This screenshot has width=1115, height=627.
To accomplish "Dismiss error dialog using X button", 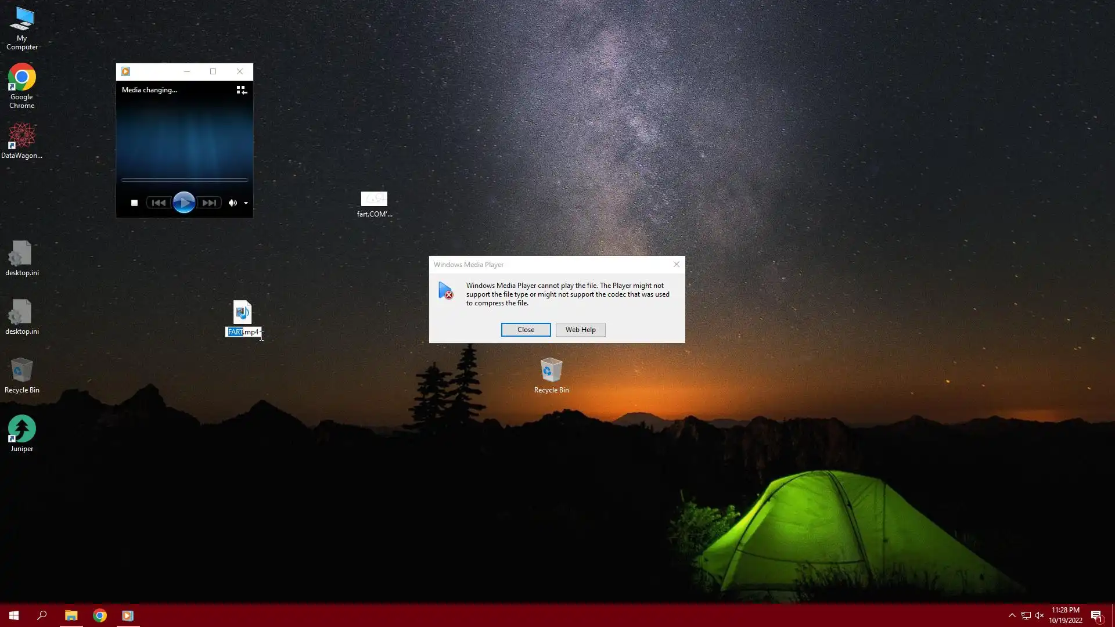I will [x=676, y=264].
